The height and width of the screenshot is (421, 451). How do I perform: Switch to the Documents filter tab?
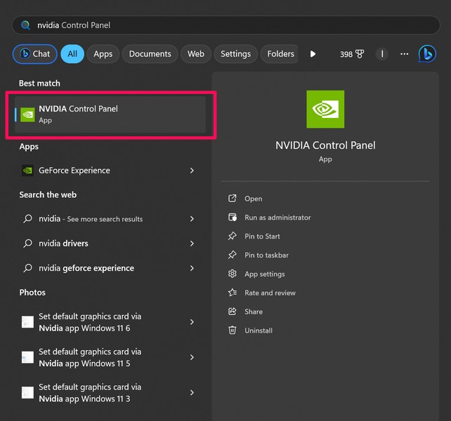(150, 54)
